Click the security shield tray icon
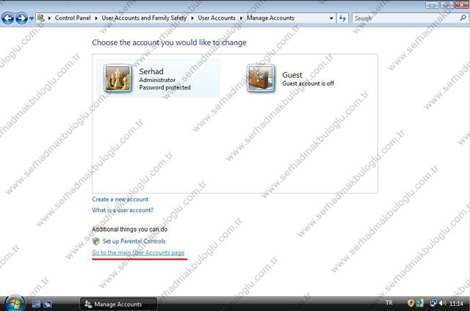The height and width of the screenshot is (311, 470). [411, 303]
